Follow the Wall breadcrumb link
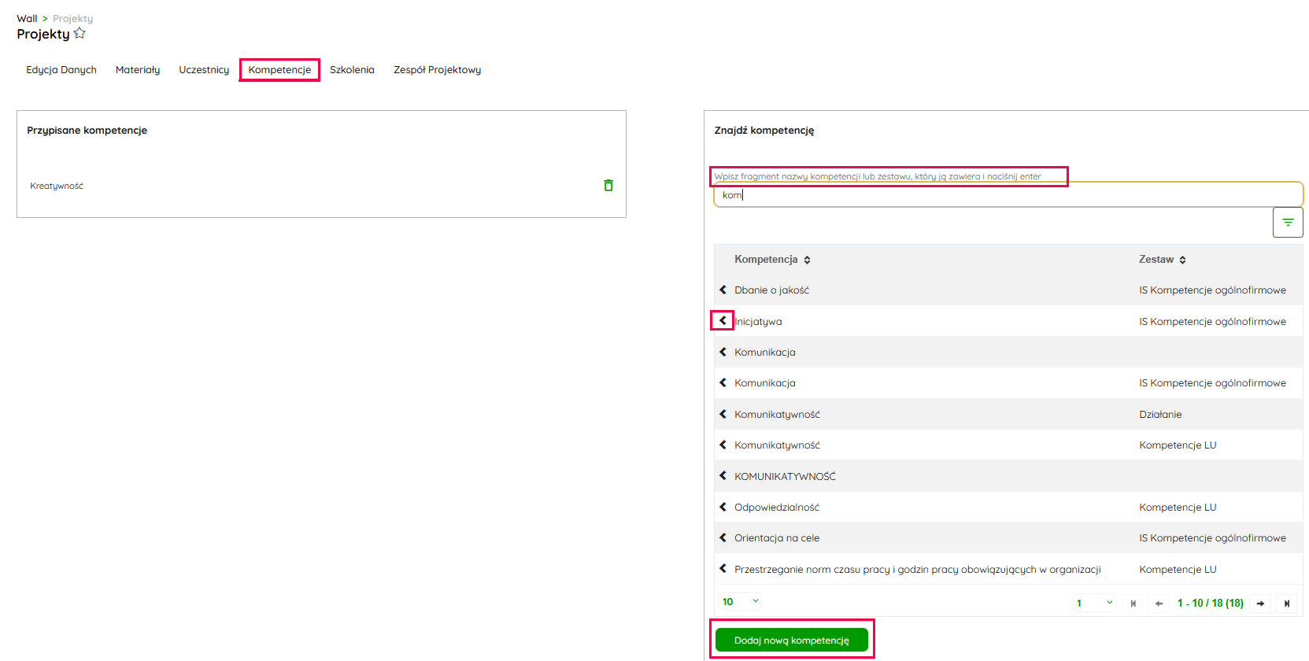Screen dimensions: 1309x661 pyautogui.click(x=27, y=19)
